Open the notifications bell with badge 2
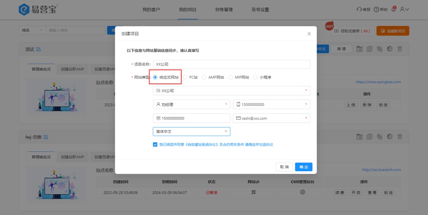The height and width of the screenshot is (215, 428). [x=393, y=9]
